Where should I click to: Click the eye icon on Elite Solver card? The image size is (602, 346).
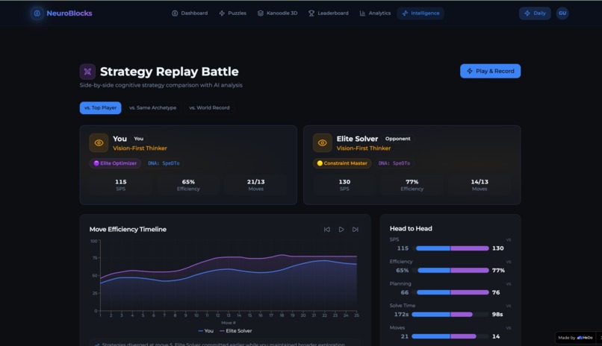(323, 143)
